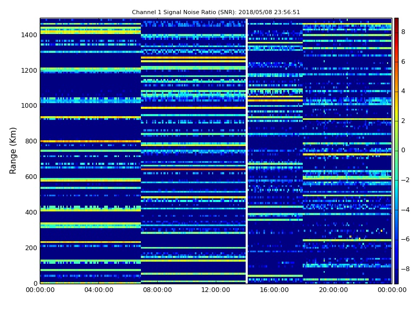The image size is (419, 314).
Task: Click the 600 tick label on the range axis
Action: (31, 177)
